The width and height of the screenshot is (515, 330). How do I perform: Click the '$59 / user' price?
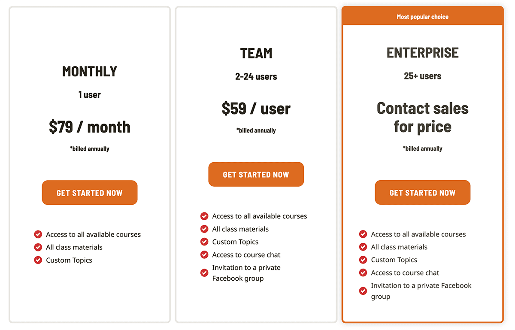(x=256, y=109)
